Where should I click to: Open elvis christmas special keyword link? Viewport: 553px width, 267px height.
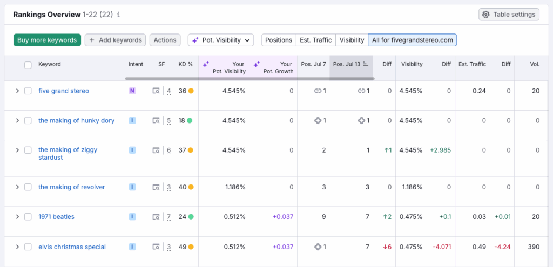[72, 247]
